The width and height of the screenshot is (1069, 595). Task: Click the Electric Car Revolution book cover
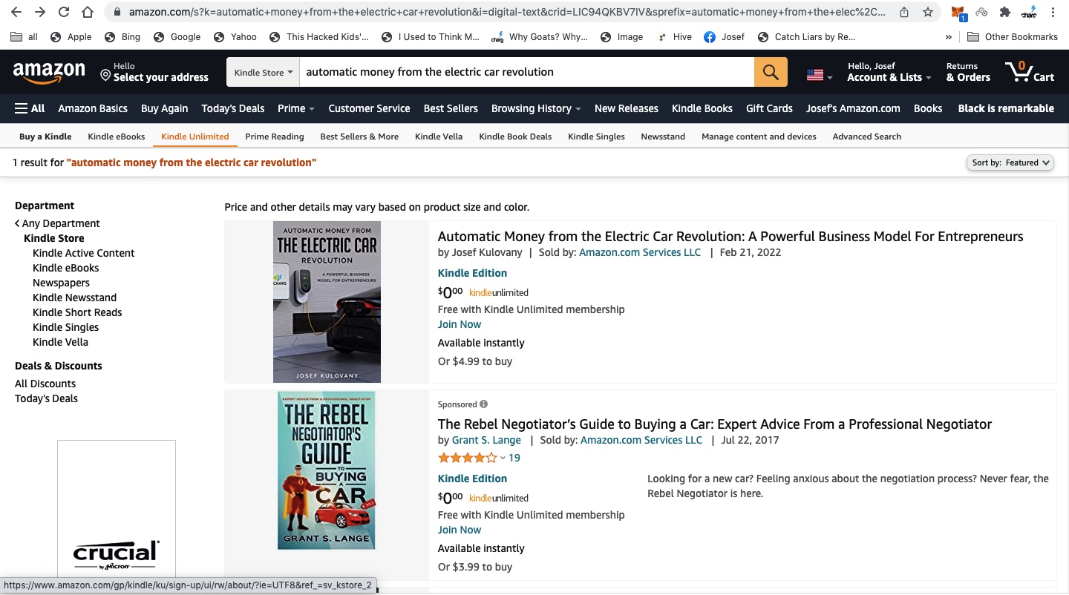pos(327,302)
